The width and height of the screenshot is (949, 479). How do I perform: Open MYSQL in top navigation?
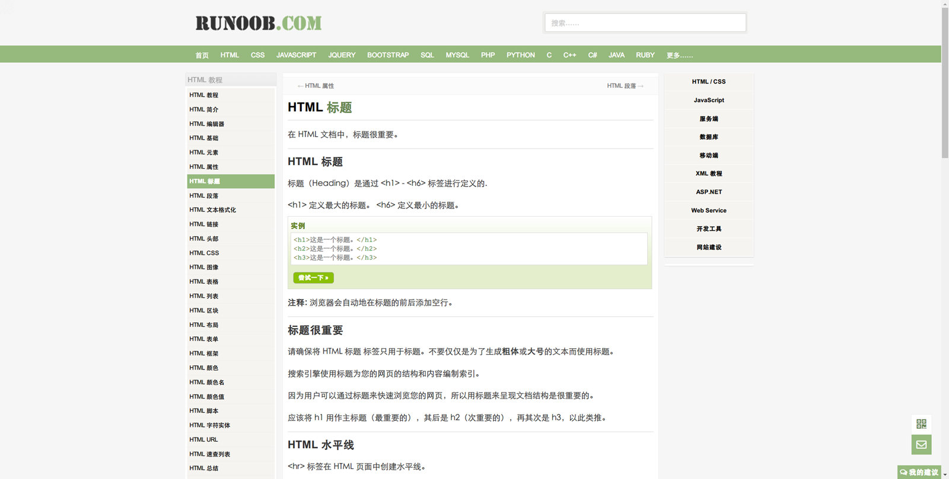457,55
